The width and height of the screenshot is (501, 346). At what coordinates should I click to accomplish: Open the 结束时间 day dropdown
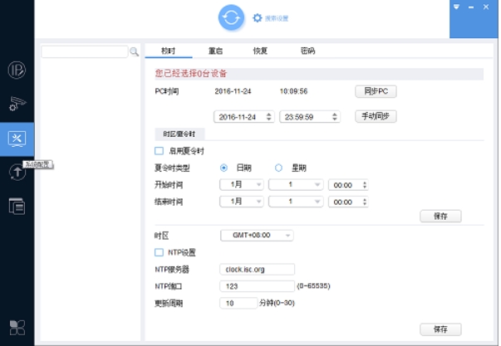click(x=296, y=202)
